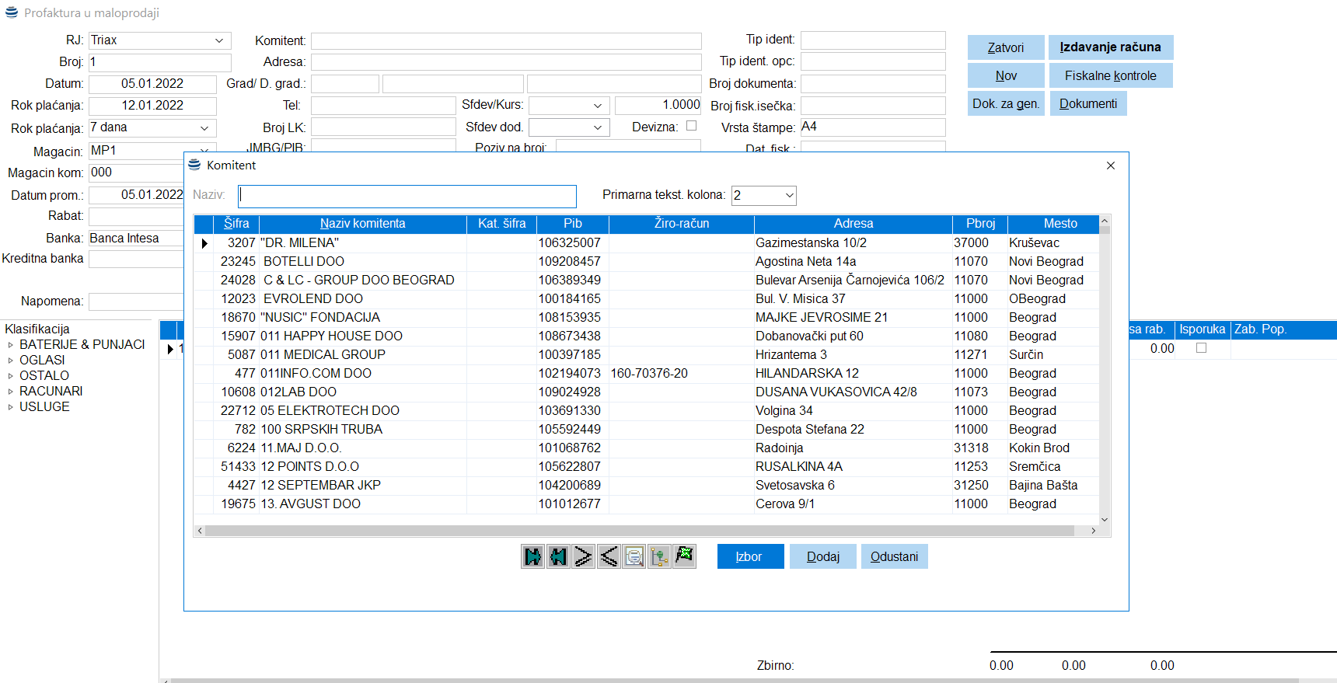The image size is (1337, 683).
Task: Click the green checkered flag icon
Action: coord(684,556)
